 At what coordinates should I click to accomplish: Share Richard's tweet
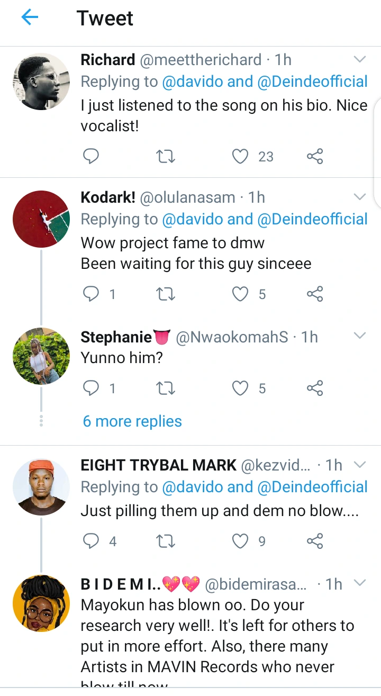315,156
